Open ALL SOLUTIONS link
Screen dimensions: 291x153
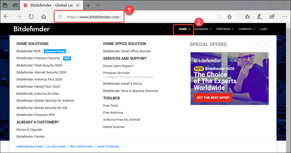[x=56, y=147]
